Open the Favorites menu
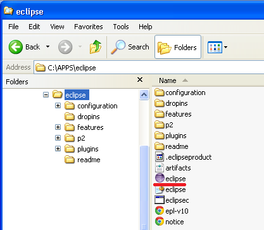Screen dimensions: 264x230 click(x=89, y=27)
